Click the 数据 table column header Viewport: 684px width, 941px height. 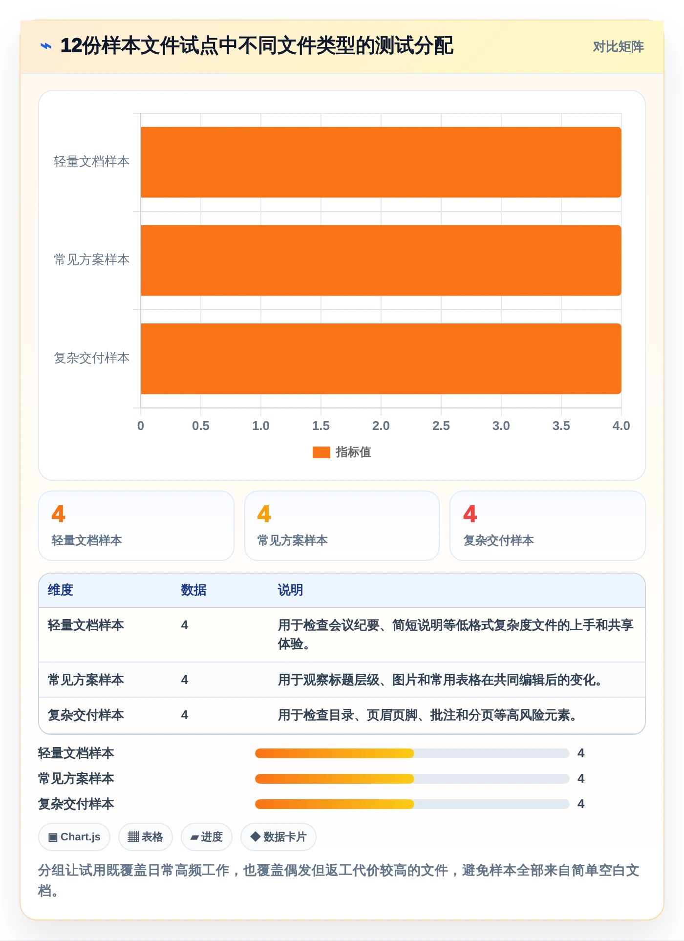194,590
